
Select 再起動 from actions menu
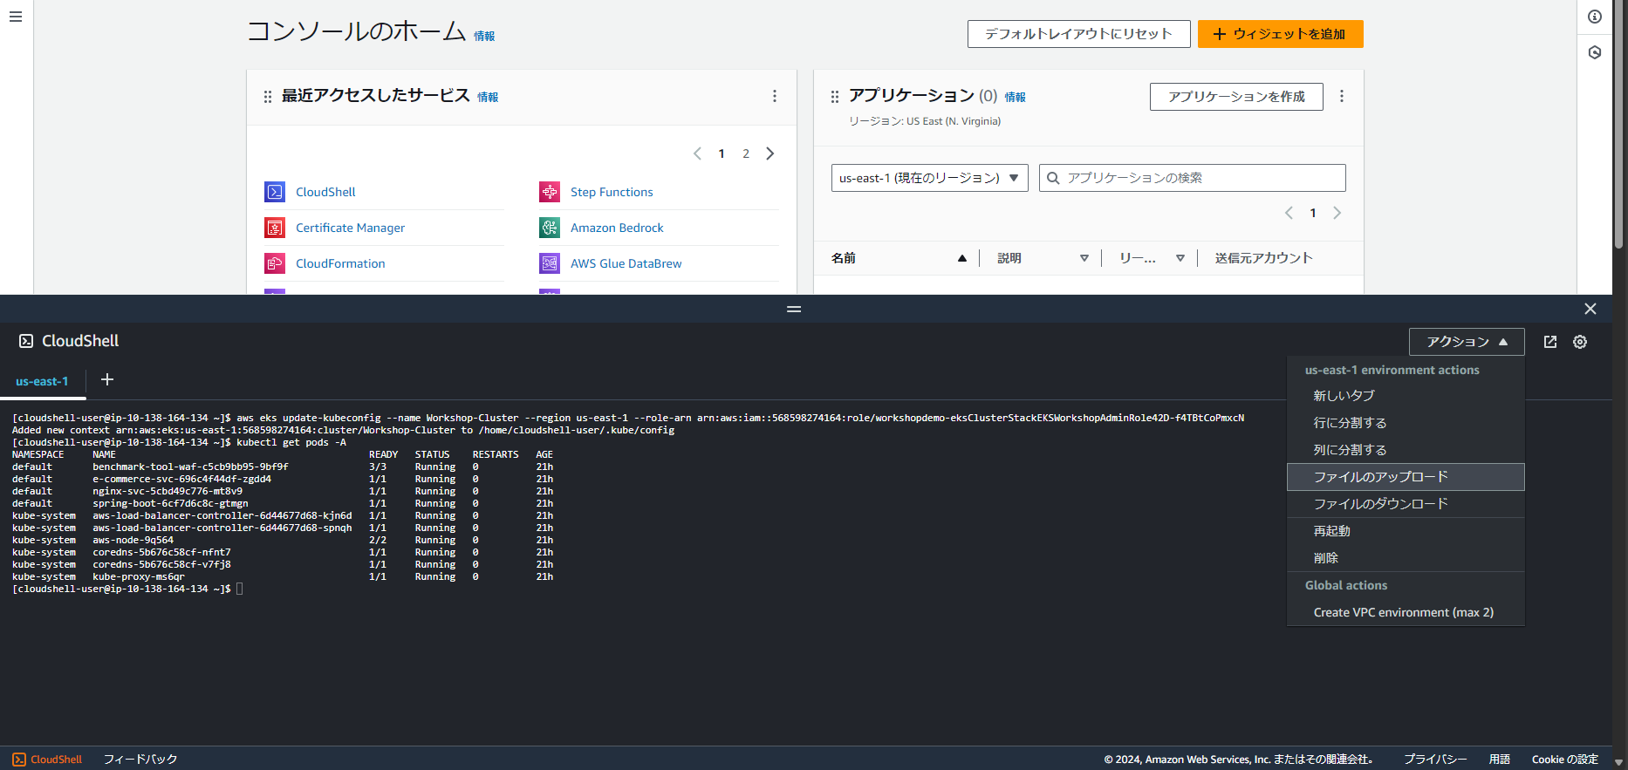pos(1406,531)
